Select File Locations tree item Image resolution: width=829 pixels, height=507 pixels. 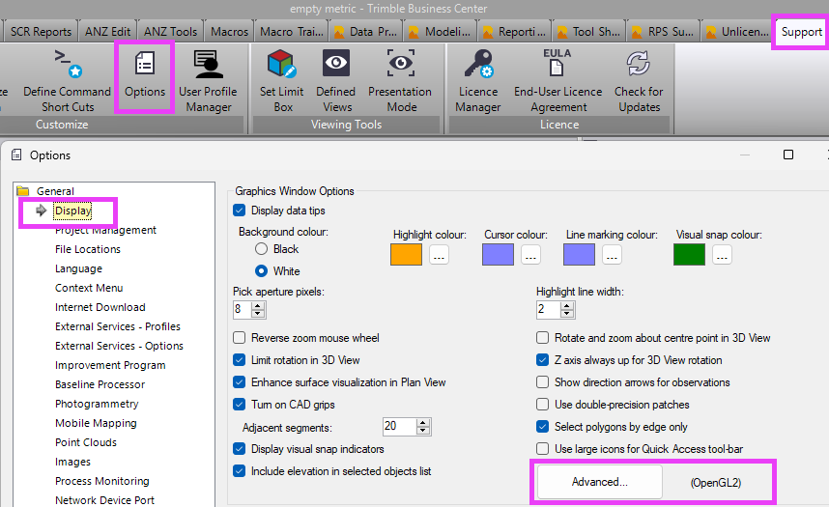(88, 249)
